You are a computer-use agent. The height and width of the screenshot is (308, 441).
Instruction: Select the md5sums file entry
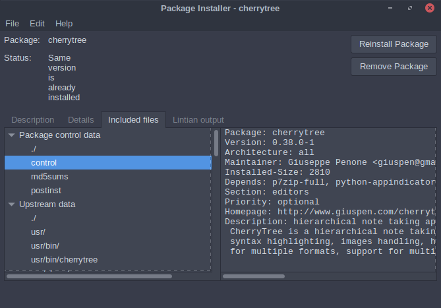(x=49, y=177)
